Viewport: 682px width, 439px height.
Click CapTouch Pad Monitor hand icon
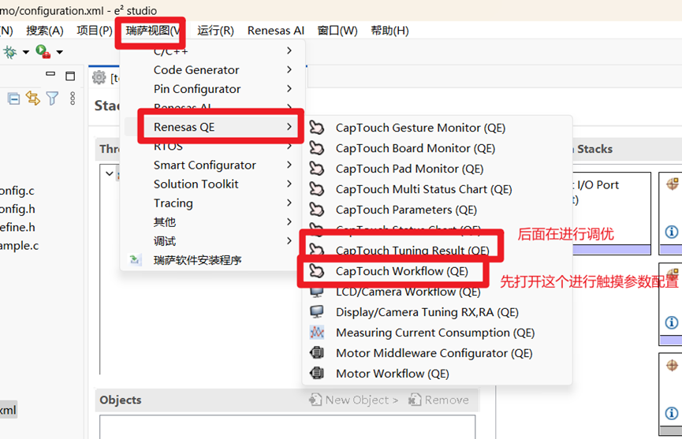(x=317, y=169)
